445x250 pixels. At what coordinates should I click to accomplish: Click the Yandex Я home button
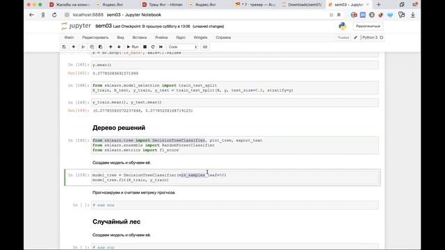point(43,15)
